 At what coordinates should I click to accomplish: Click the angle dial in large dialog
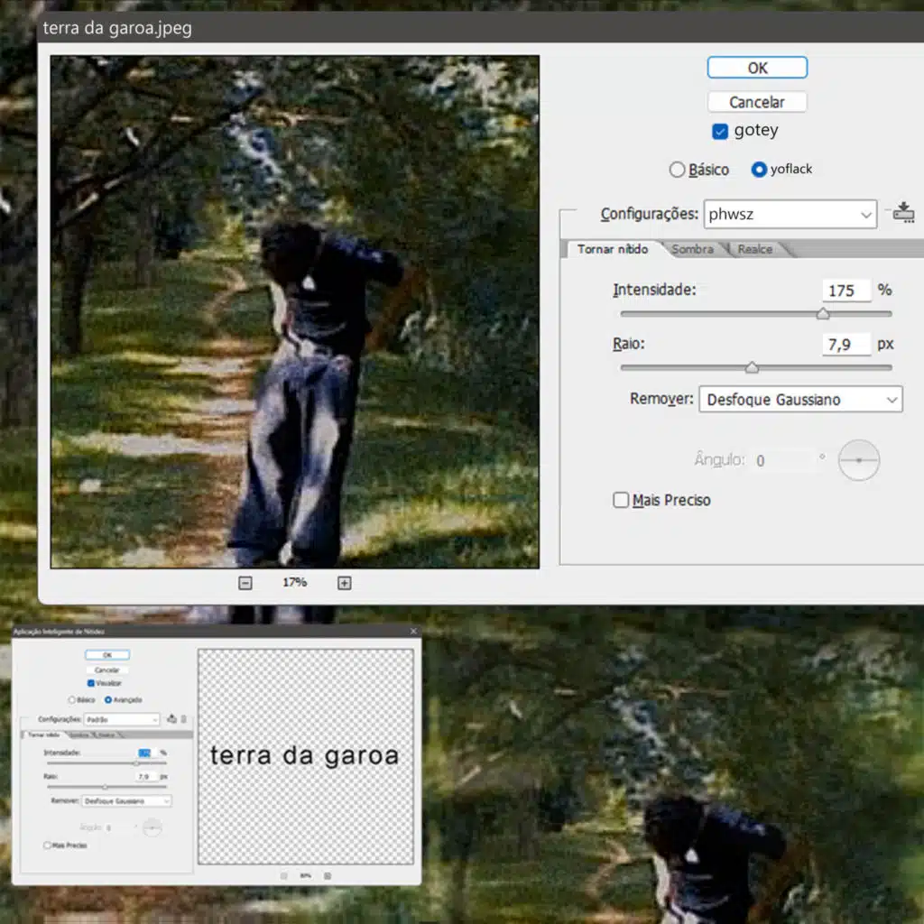click(x=858, y=460)
